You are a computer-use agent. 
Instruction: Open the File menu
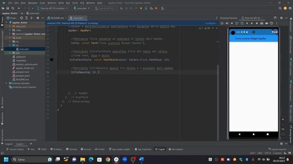10,3
